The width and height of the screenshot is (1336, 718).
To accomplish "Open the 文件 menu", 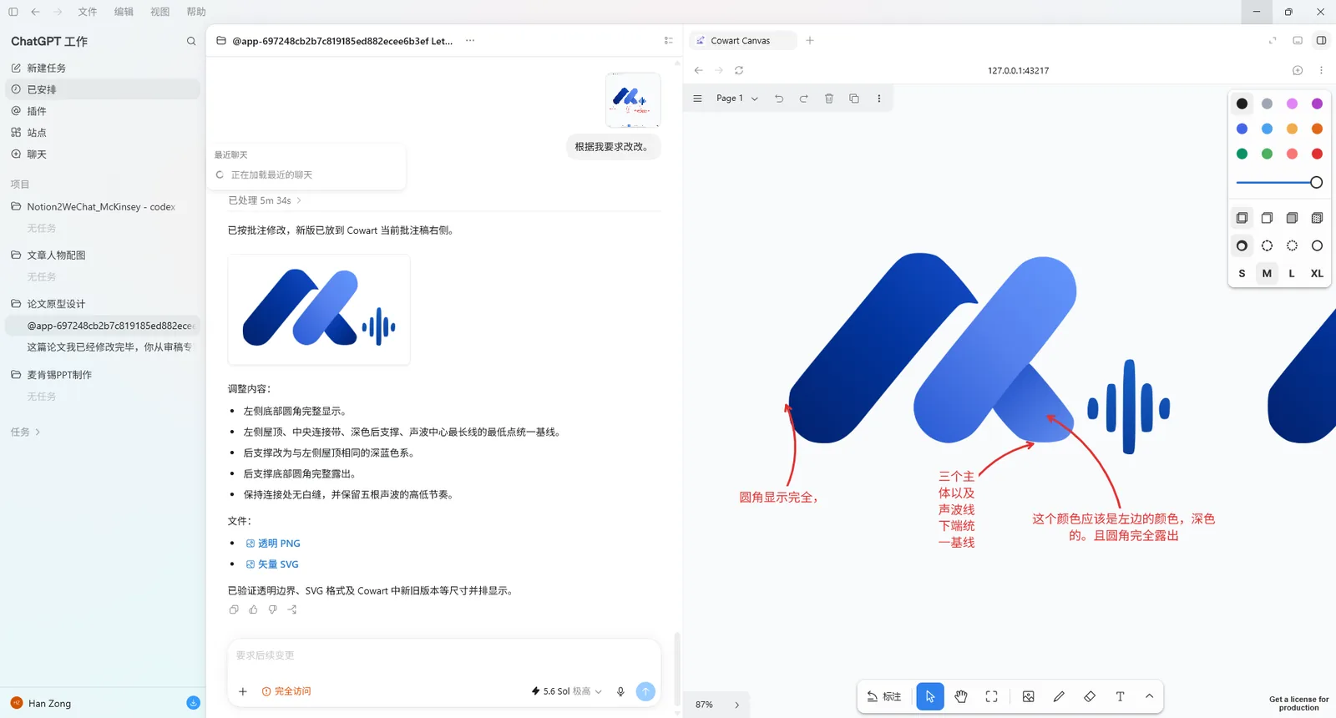I will pyautogui.click(x=88, y=12).
